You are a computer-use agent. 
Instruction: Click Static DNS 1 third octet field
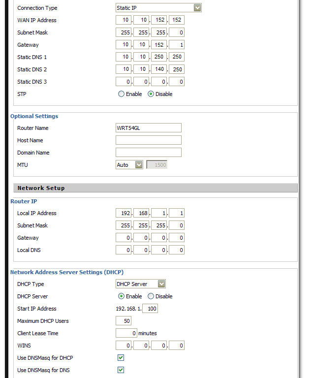coord(159,57)
